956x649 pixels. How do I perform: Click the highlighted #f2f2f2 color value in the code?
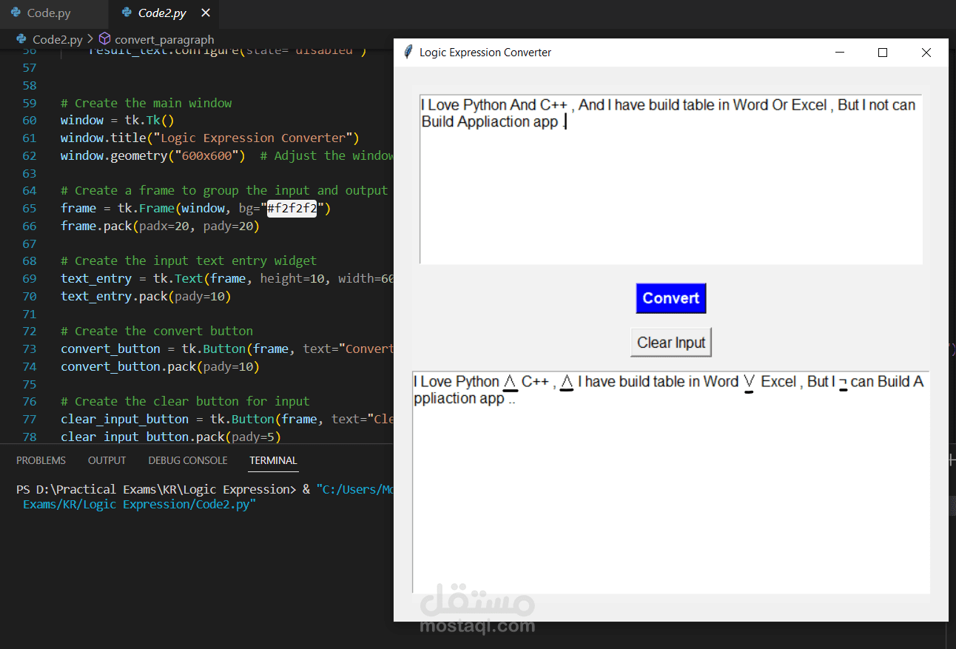point(292,208)
